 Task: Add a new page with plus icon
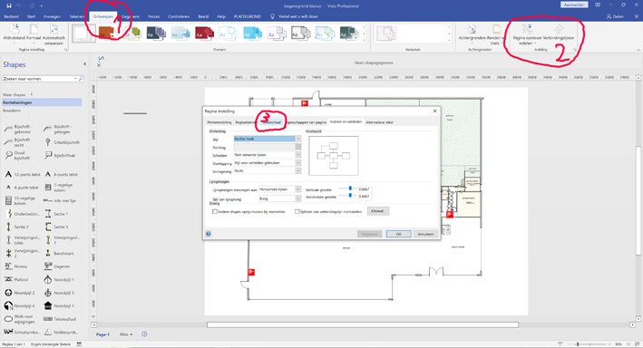point(144,334)
